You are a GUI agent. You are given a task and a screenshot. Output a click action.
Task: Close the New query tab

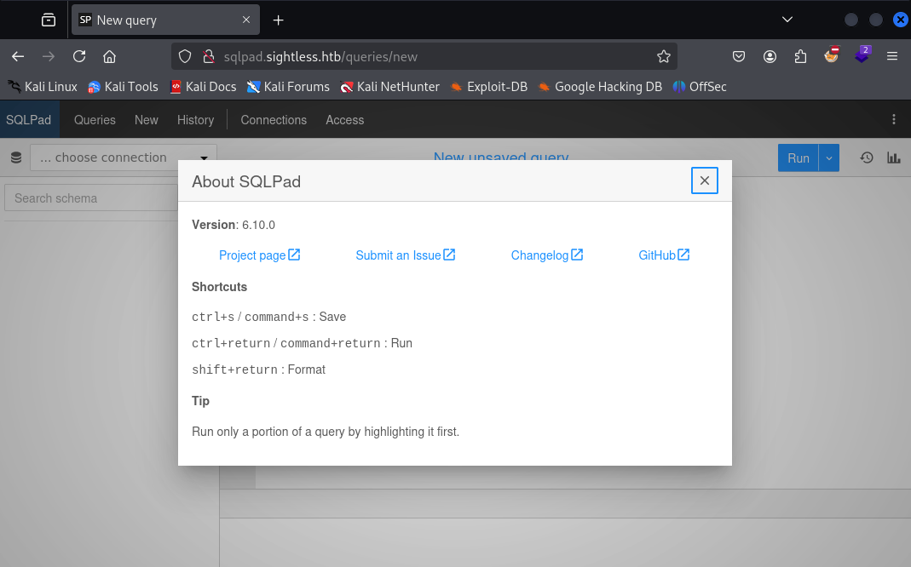(x=246, y=20)
